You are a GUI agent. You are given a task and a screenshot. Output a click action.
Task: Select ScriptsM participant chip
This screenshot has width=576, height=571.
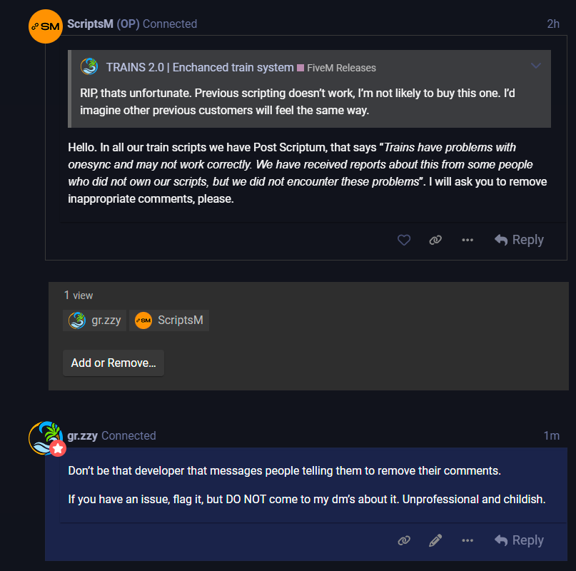(170, 320)
